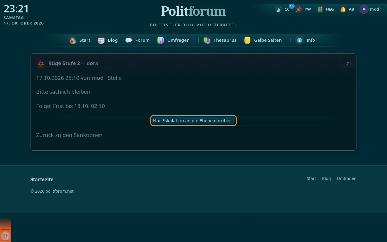Click the text Bitte sachlich bleiben.
This screenshot has width=387, height=242.
click(64, 92)
